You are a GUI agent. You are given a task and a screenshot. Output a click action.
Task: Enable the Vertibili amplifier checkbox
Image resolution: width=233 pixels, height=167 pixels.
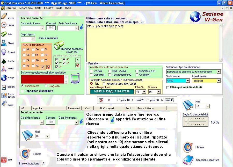[91, 71]
